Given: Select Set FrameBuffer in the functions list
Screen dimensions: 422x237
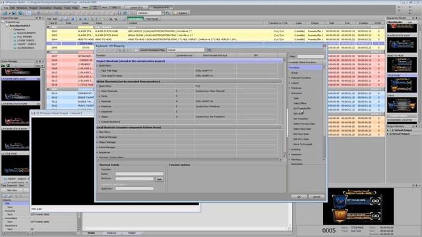Looking at the screenshot, I should pos(302,108).
